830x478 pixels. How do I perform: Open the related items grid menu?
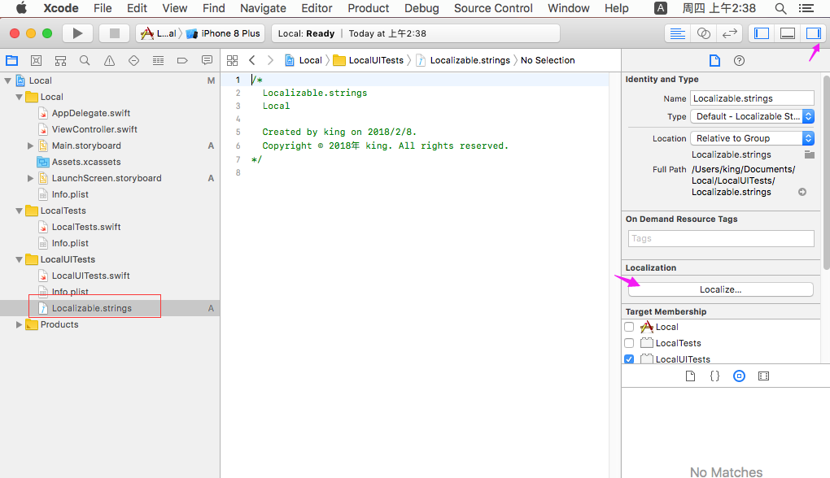(x=233, y=60)
